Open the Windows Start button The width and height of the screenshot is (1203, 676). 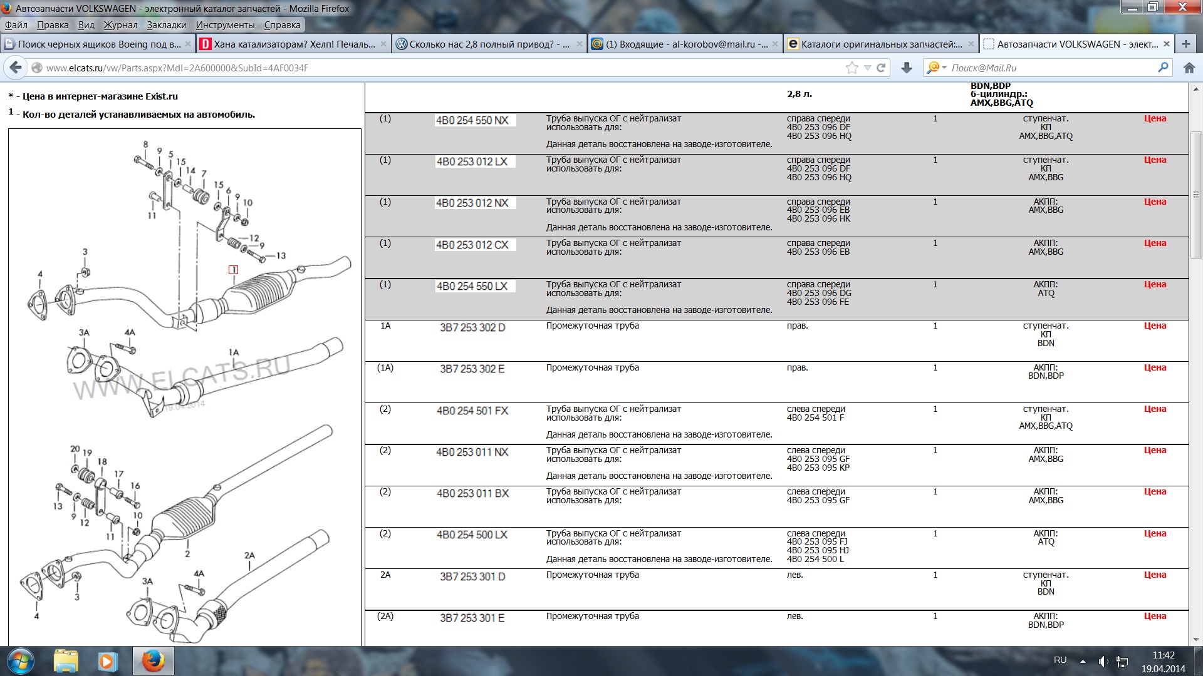(x=20, y=661)
